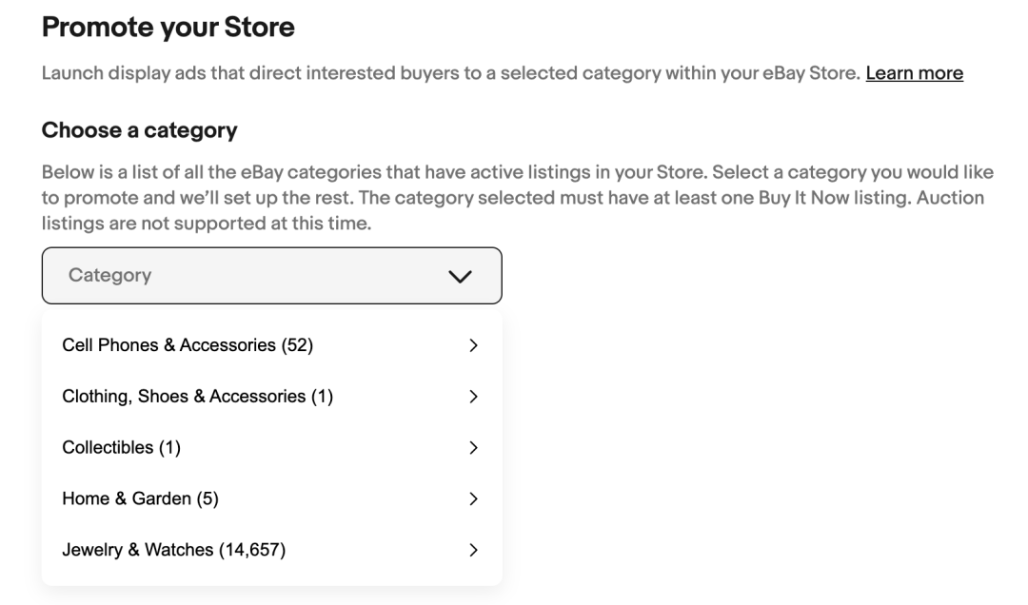Click the Category placeholder text in combo box
1028x605 pixels.
(109, 275)
